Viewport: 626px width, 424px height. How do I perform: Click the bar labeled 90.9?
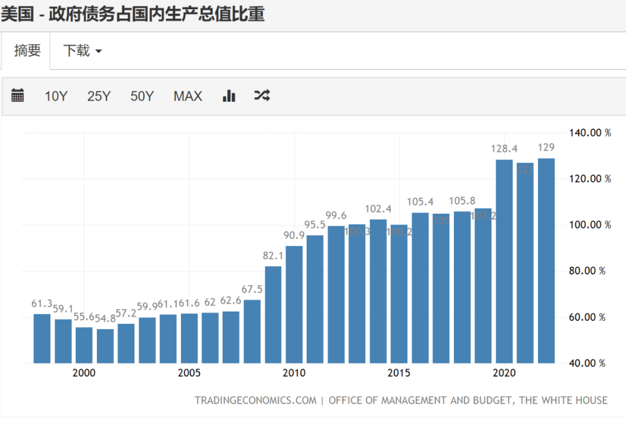(294, 304)
